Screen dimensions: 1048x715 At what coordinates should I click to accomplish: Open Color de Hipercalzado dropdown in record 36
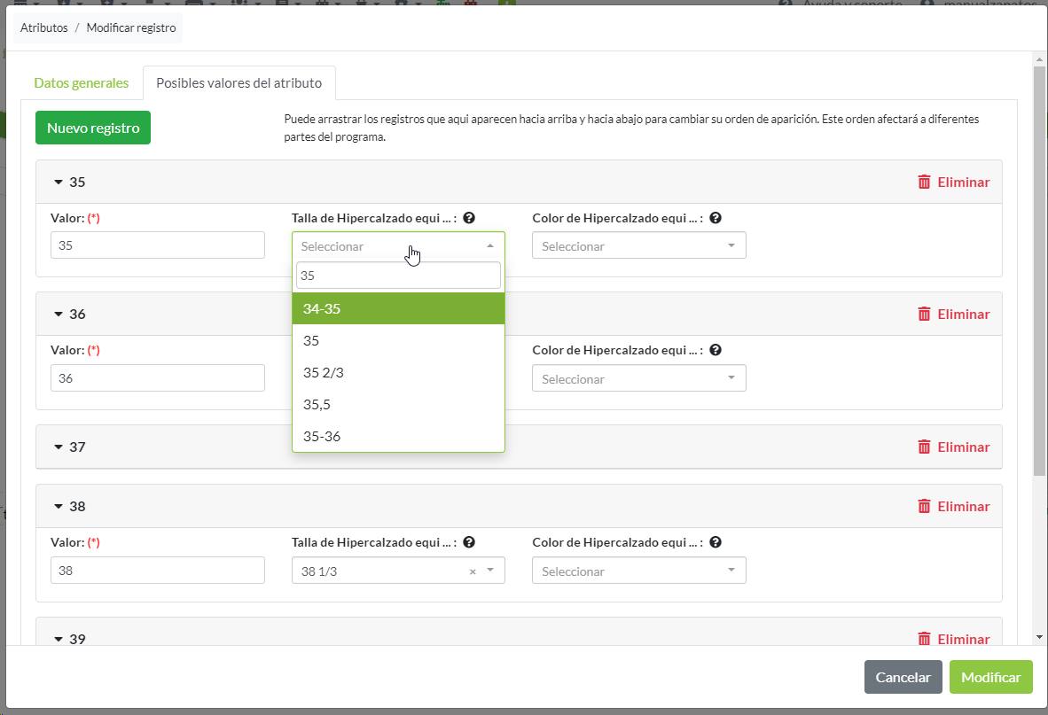pyautogui.click(x=638, y=378)
